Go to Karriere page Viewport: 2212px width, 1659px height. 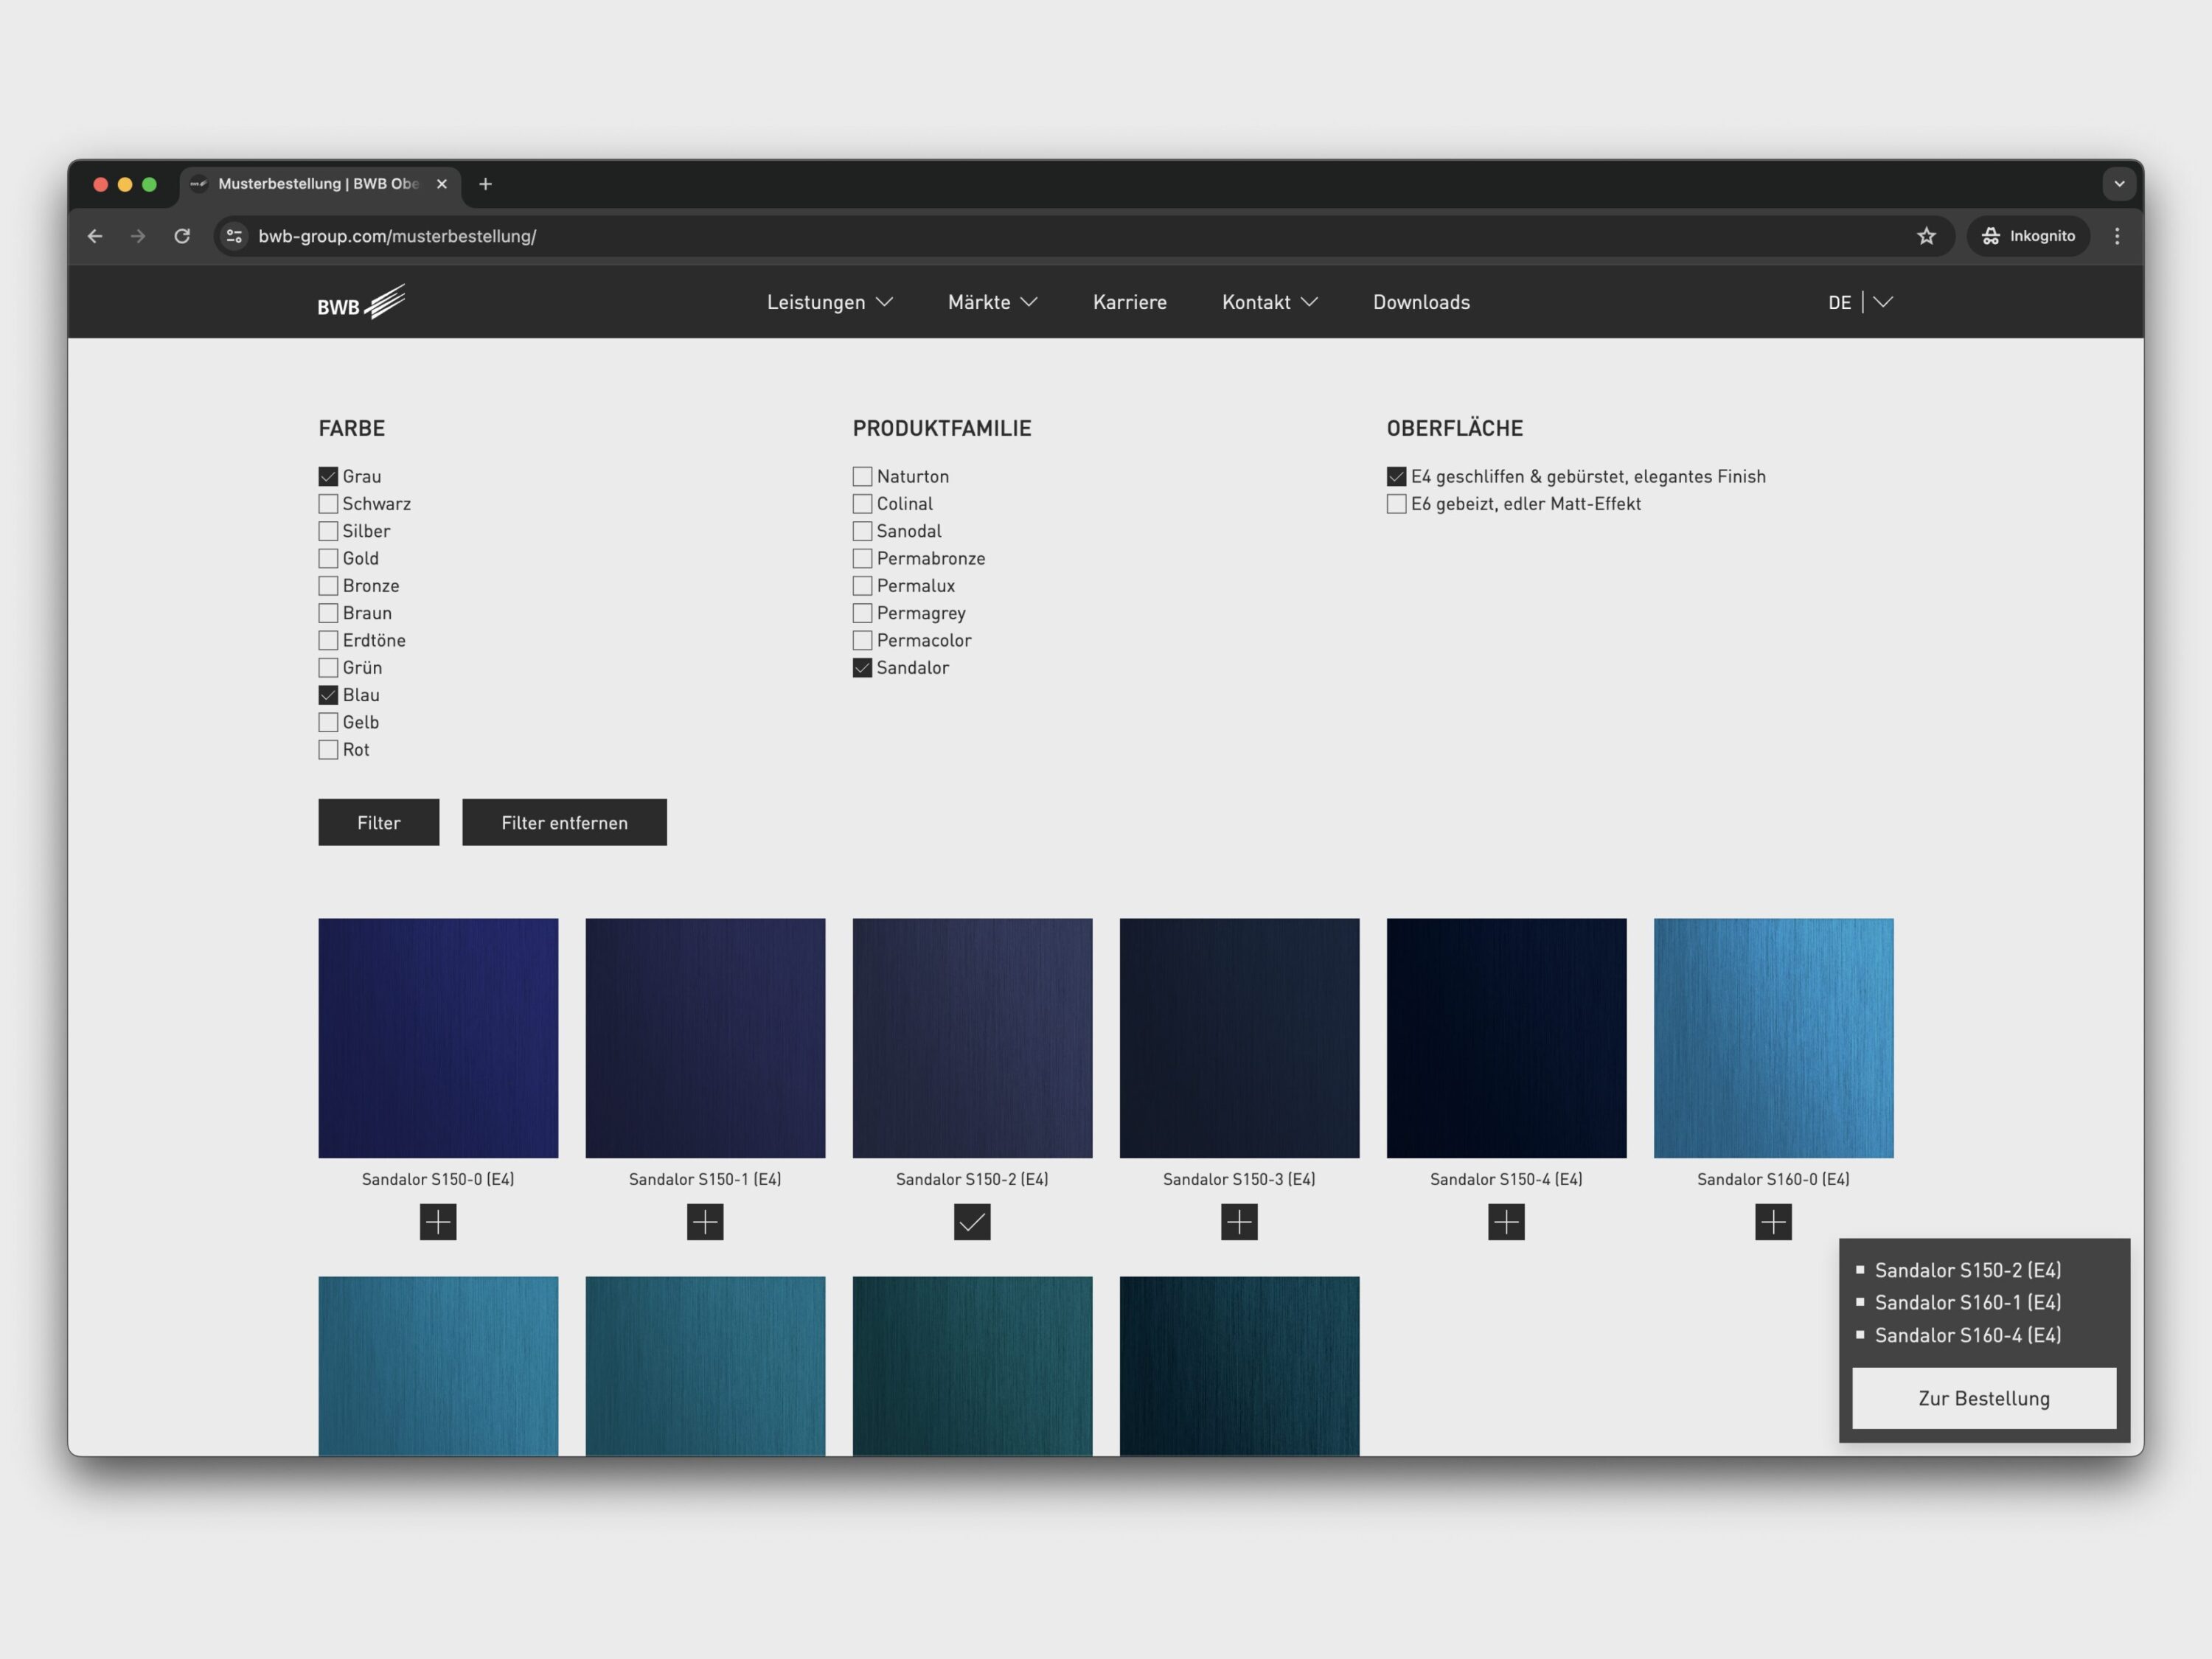click(x=1129, y=302)
